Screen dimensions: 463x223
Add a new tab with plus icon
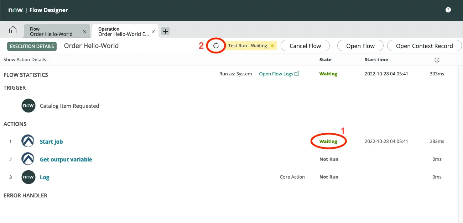tap(165, 31)
